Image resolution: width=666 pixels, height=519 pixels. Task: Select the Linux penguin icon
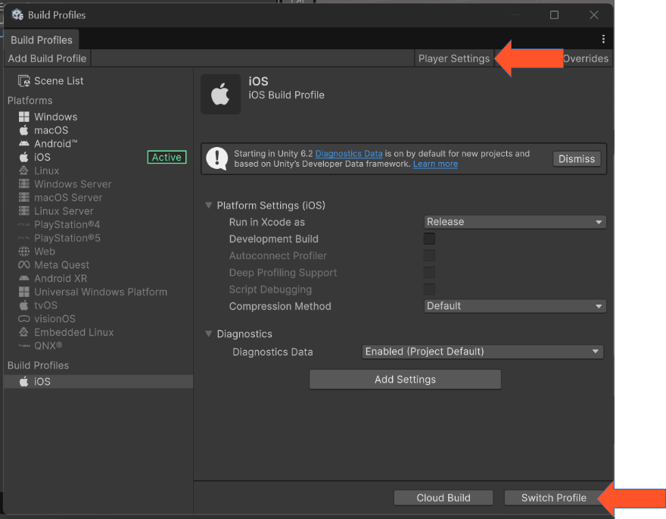pyautogui.click(x=23, y=171)
